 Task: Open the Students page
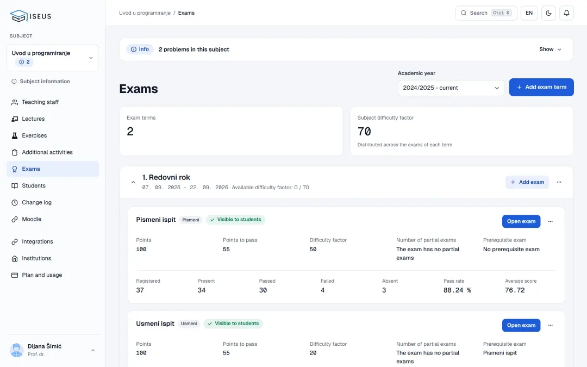53,186
